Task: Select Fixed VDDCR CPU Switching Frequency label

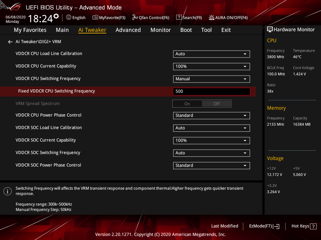Action: click(56, 91)
